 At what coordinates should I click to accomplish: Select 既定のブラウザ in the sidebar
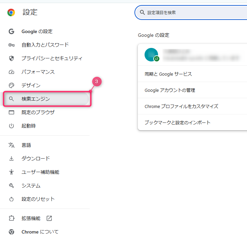(38, 112)
